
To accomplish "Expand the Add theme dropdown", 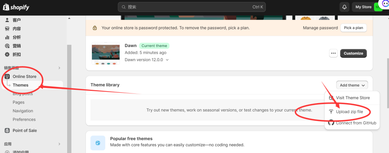I will coord(352,85).
